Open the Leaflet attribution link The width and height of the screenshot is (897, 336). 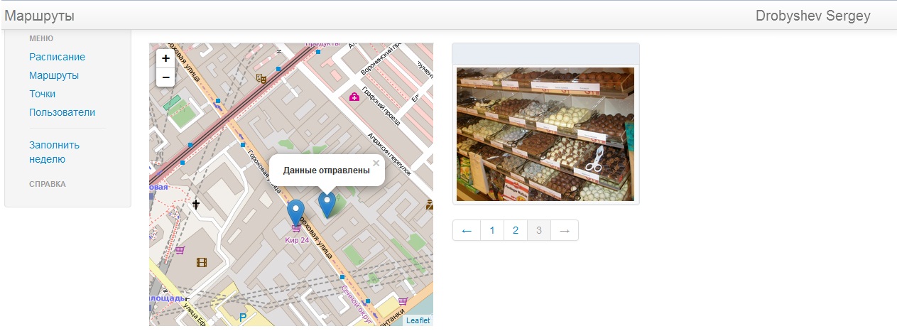(418, 320)
